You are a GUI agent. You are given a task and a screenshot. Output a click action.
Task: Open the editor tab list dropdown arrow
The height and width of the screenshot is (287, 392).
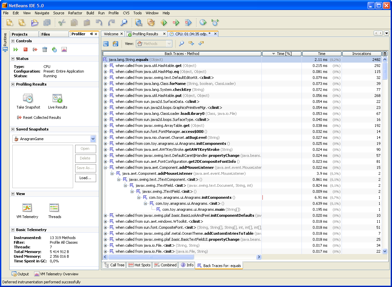click(x=387, y=33)
